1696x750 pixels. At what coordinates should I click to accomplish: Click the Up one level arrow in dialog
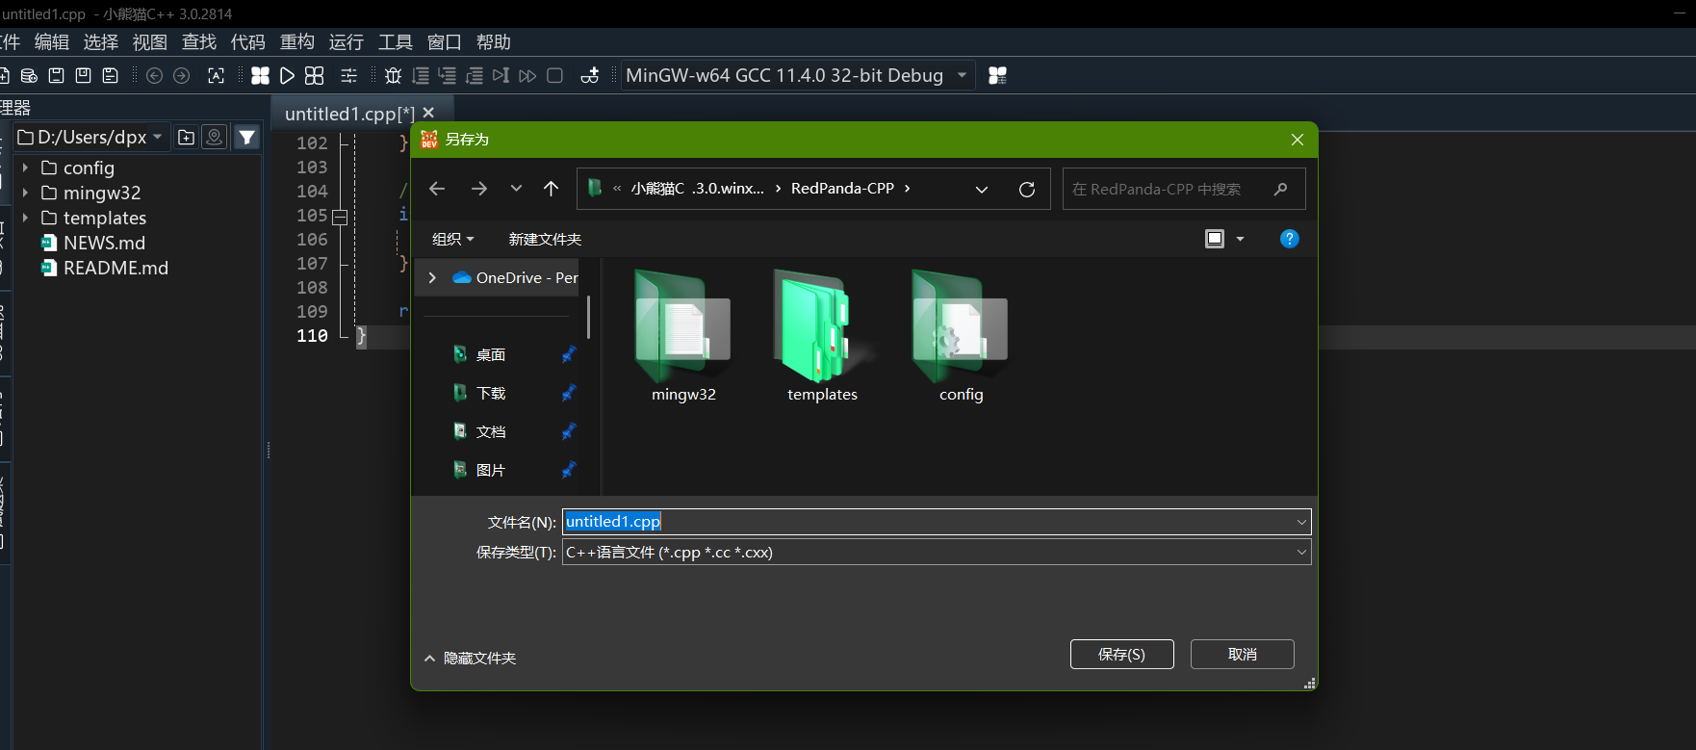pyautogui.click(x=551, y=189)
